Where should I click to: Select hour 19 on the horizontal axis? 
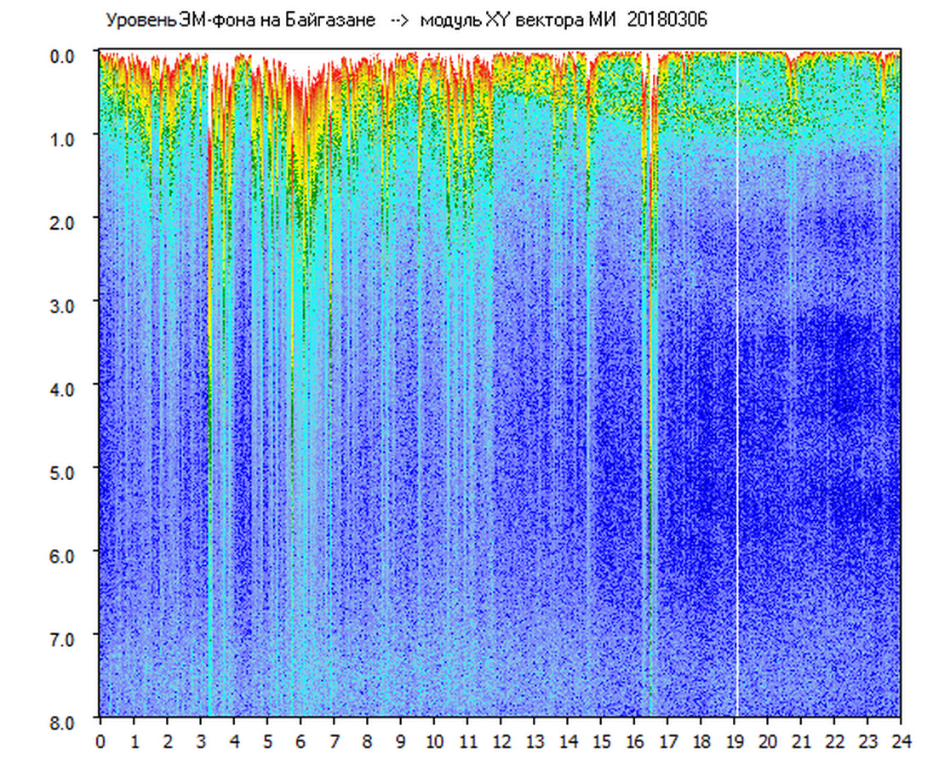coord(734,741)
